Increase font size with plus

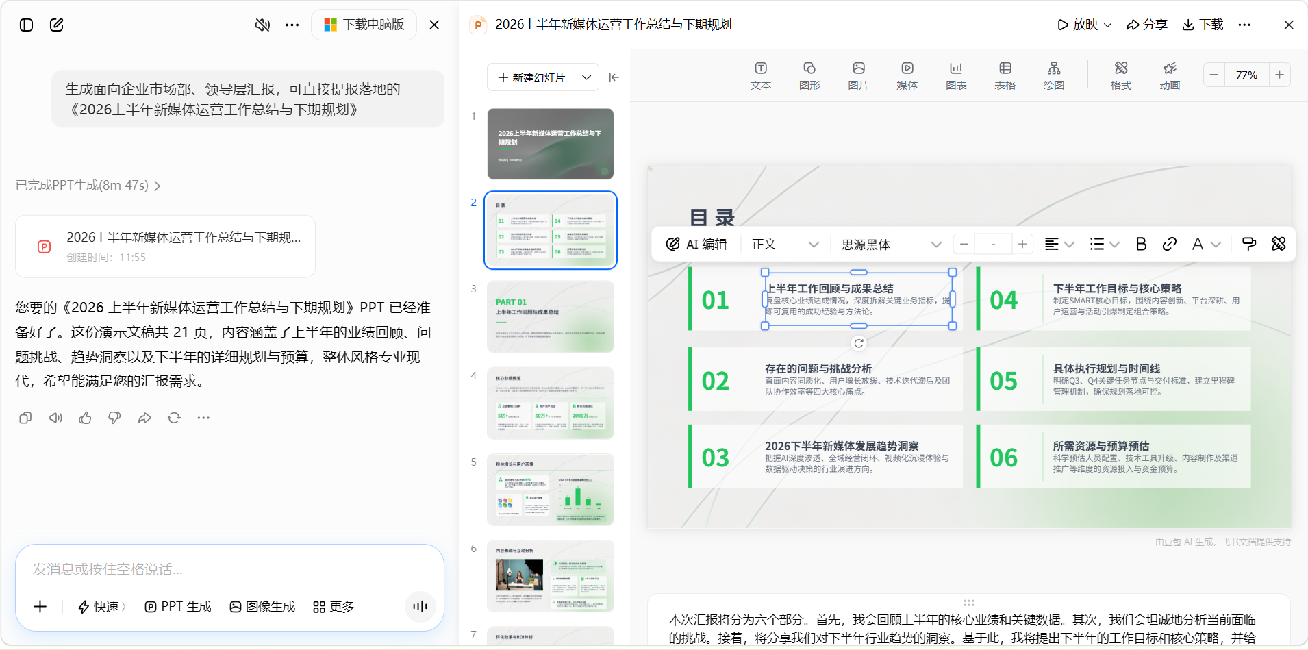click(1022, 244)
